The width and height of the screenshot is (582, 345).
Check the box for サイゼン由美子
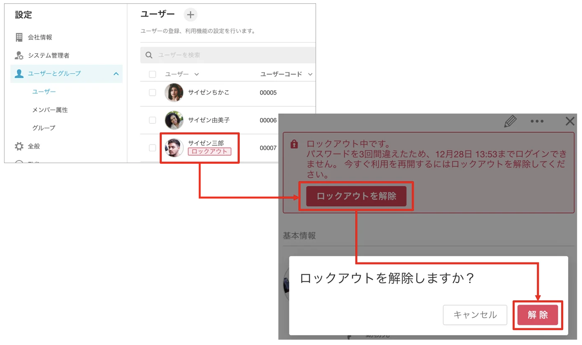click(153, 120)
